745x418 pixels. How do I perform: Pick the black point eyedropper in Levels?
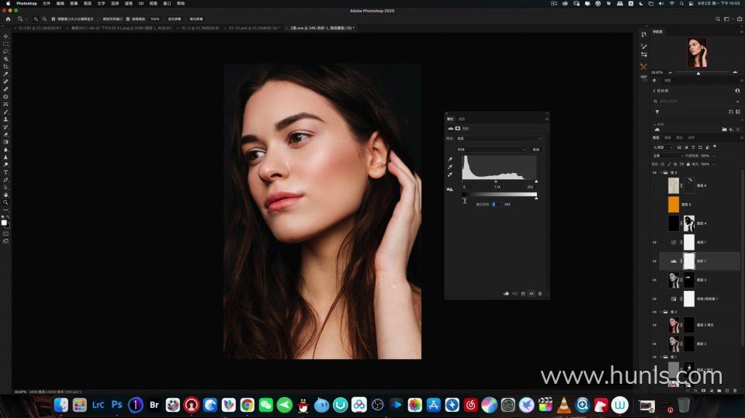point(450,159)
